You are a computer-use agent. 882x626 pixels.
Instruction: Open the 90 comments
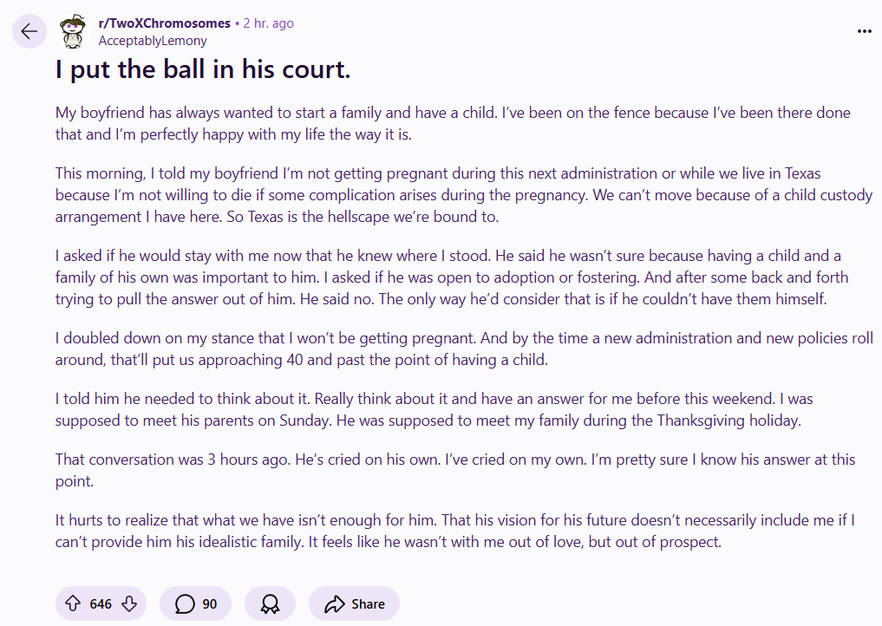tap(196, 604)
